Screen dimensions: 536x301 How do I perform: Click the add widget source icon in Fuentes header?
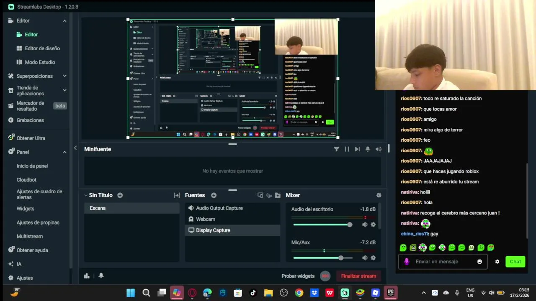(x=260, y=195)
